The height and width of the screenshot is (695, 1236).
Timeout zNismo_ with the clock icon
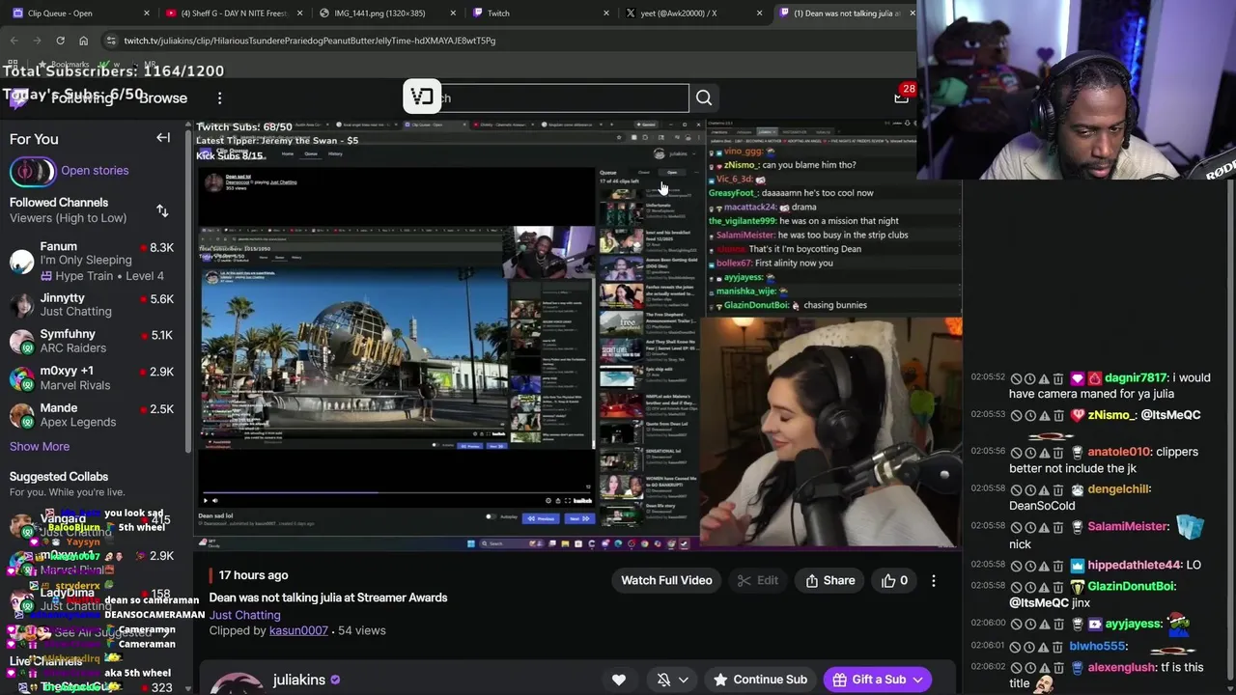1029,415
